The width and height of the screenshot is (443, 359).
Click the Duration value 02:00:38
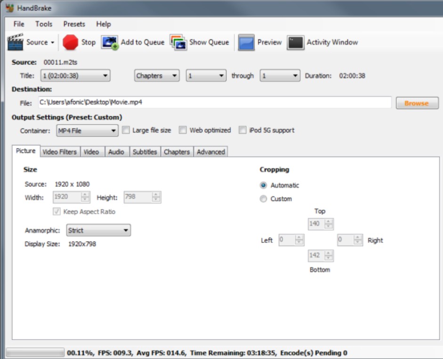click(x=352, y=76)
